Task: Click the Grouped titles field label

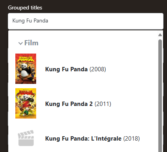Action: click(x=25, y=7)
